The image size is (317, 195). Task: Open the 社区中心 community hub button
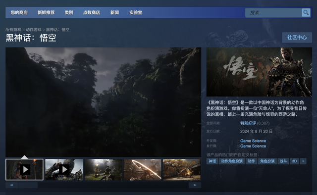[x=297, y=38]
